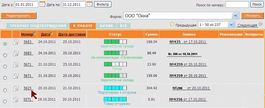Open calendar picker for end date
The width and height of the screenshot is (265, 108).
(90, 4)
